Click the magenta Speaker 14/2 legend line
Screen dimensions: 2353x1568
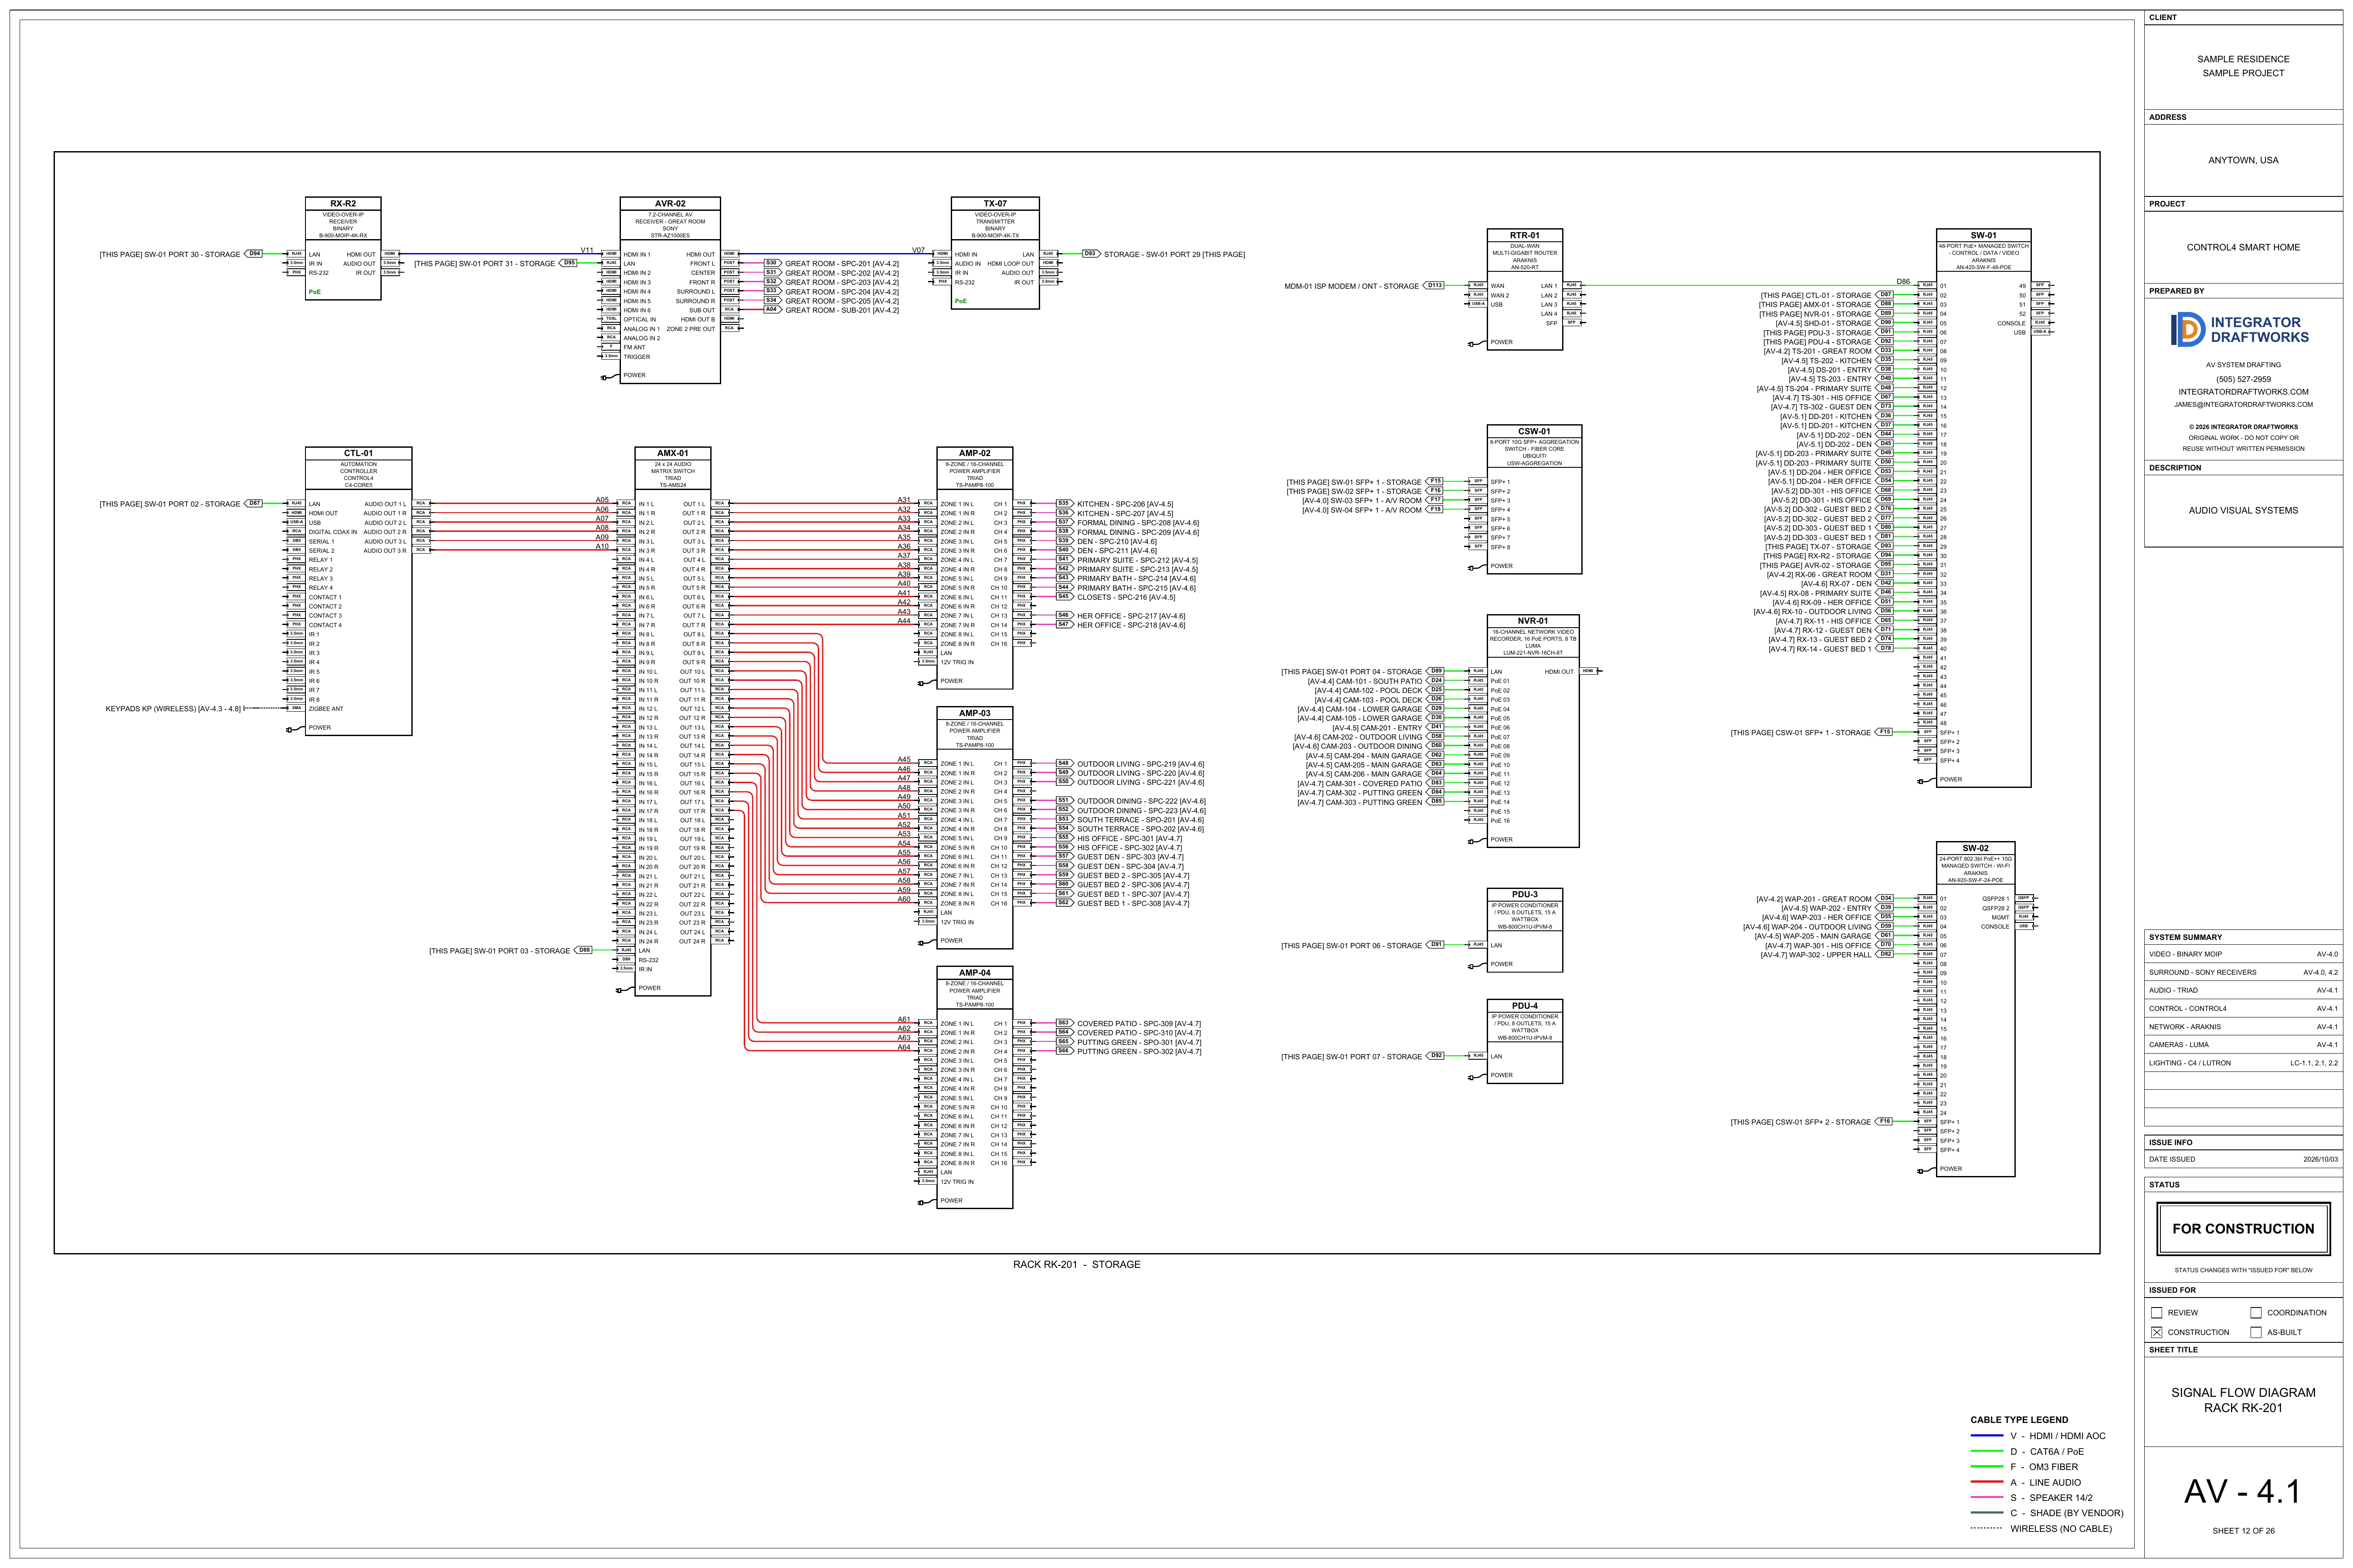click(x=1987, y=1497)
